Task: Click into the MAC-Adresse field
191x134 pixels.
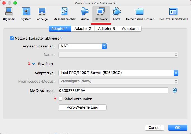Action: [113, 90]
